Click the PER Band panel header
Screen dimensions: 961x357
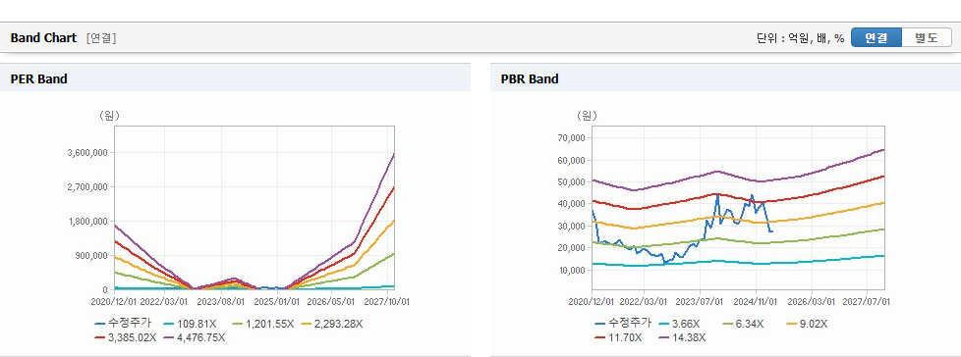pos(236,78)
